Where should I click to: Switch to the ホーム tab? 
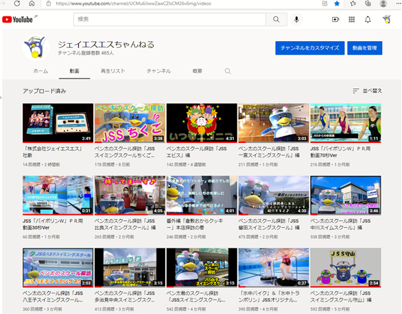point(40,71)
